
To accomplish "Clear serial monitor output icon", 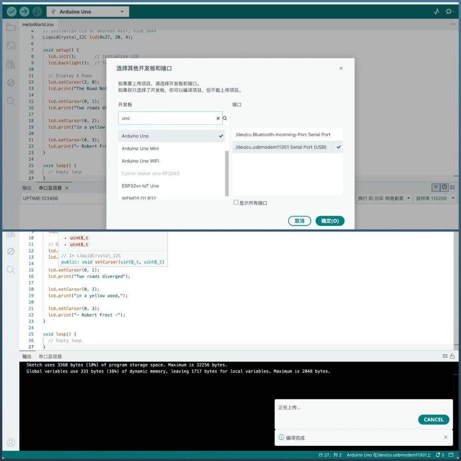I will (x=452, y=187).
